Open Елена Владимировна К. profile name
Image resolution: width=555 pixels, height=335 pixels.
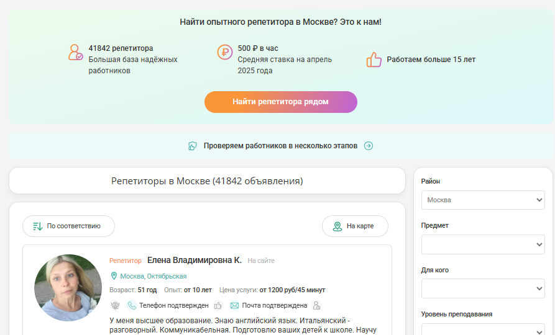pos(195,261)
